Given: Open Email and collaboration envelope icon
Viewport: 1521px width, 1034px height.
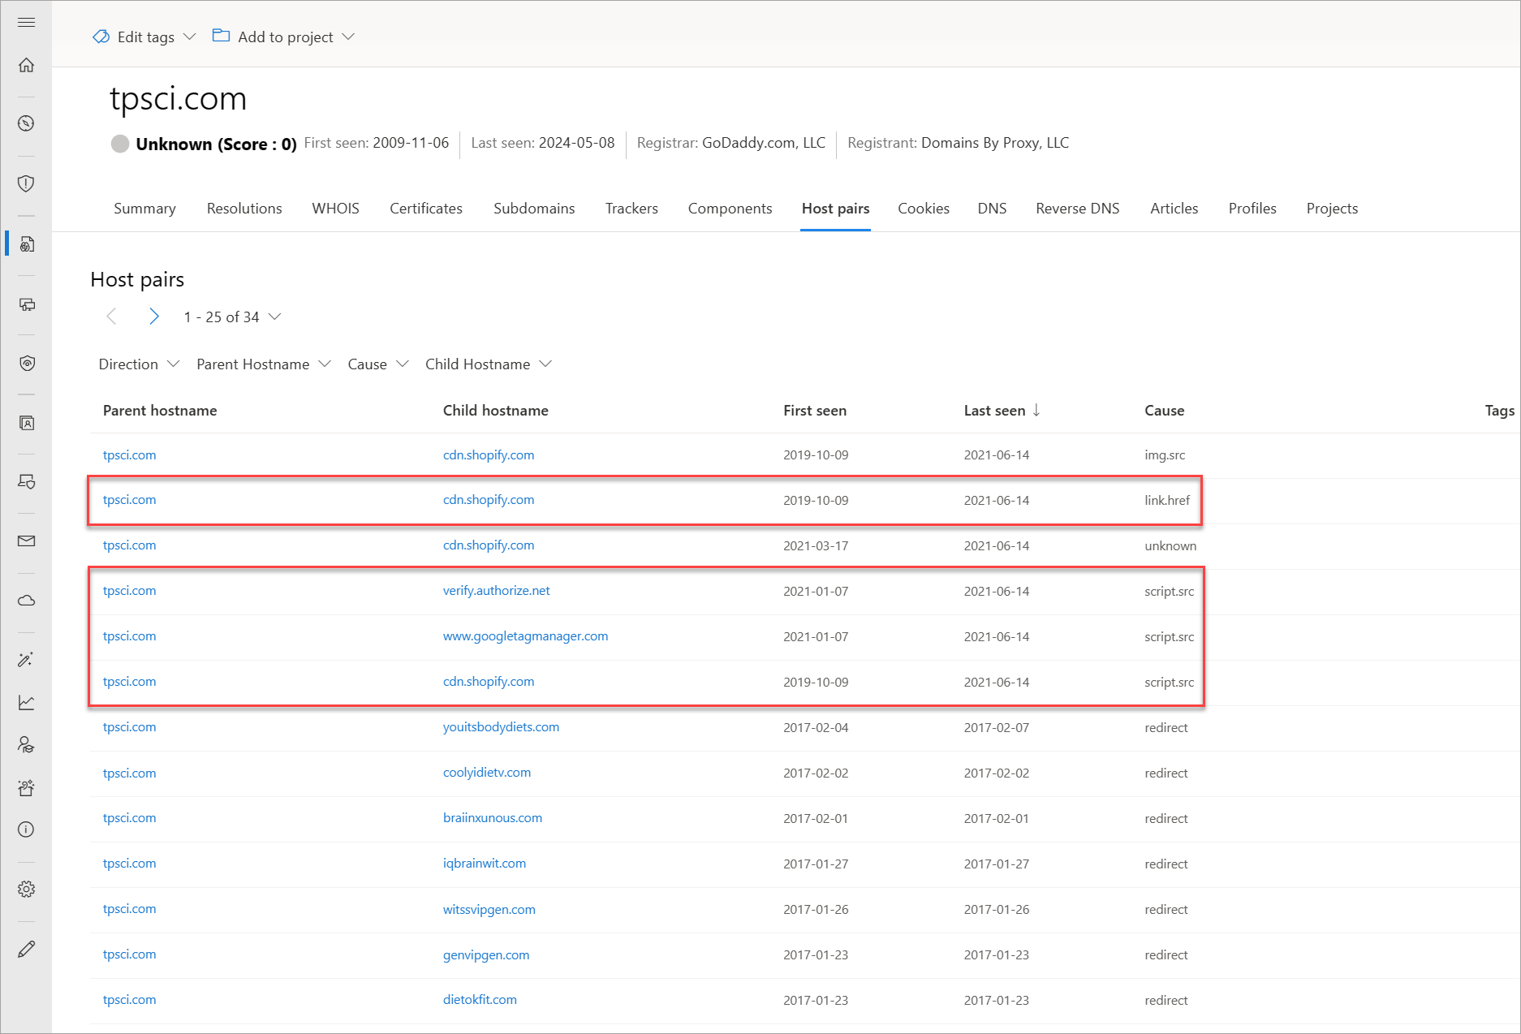Looking at the screenshot, I should tap(26, 541).
